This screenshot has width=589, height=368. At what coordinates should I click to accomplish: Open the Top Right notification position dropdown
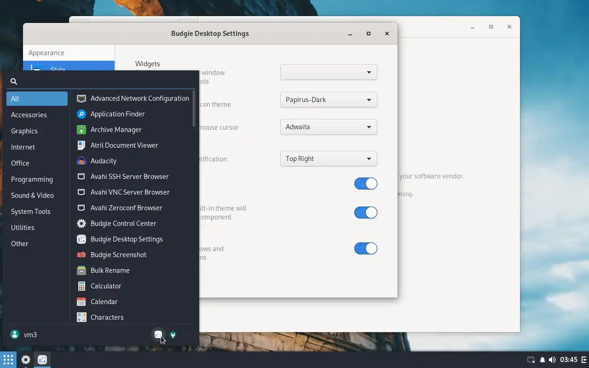tap(329, 159)
